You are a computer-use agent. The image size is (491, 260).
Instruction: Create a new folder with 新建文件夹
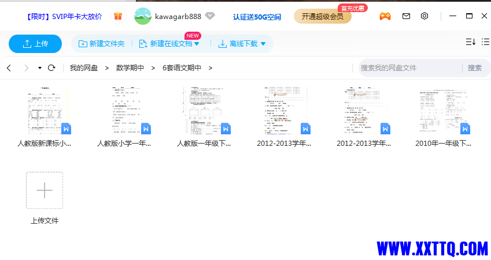point(101,44)
